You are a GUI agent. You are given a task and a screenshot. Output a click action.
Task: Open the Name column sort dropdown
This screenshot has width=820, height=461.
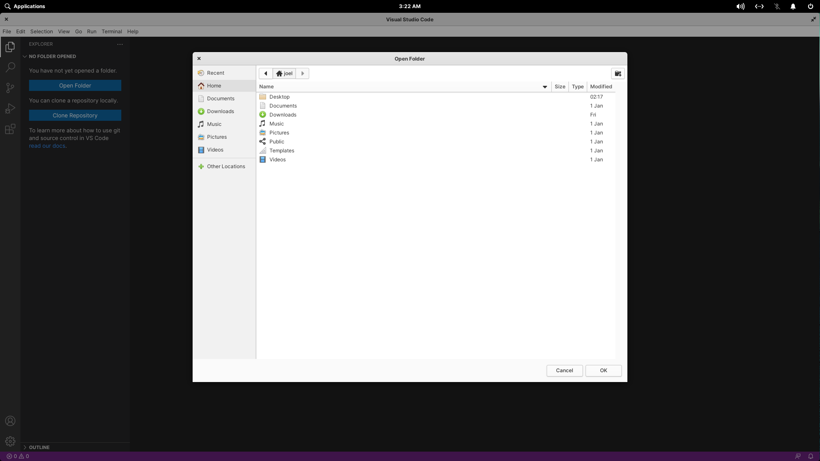tap(544, 87)
